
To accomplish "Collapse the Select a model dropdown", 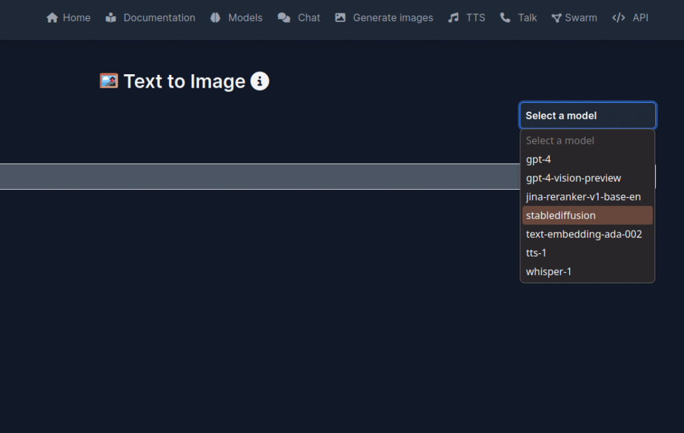I will pyautogui.click(x=588, y=116).
